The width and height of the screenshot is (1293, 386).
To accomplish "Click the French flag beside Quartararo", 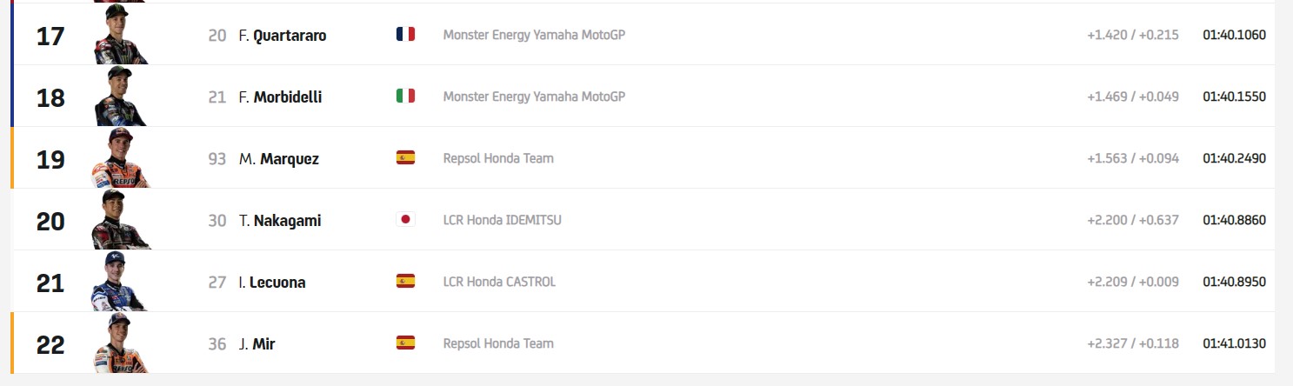I will coord(405,35).
